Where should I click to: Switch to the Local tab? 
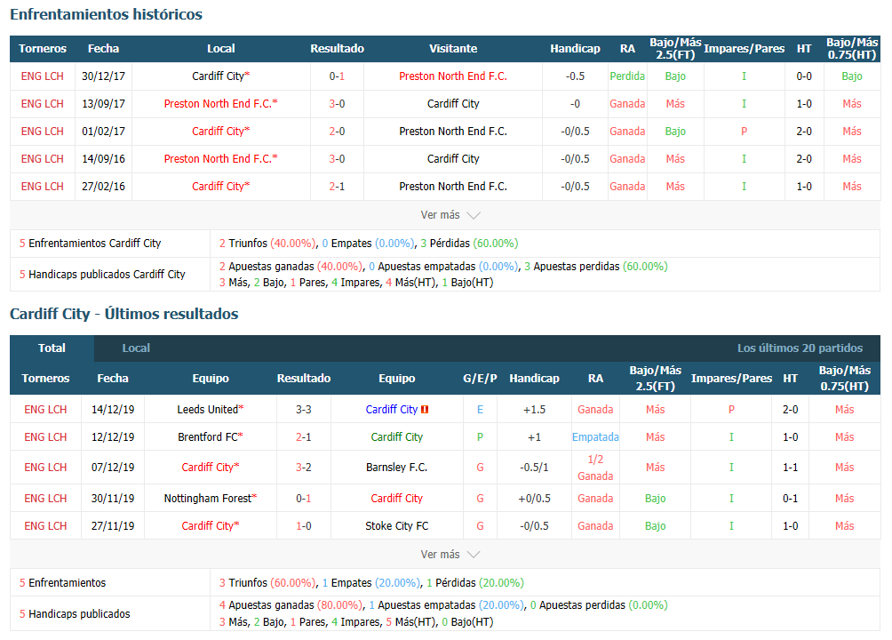136,348
